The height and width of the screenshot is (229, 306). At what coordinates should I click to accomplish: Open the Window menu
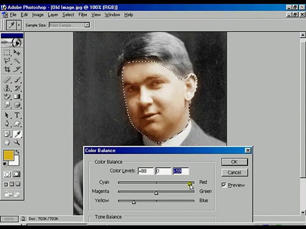pos(113,15)
